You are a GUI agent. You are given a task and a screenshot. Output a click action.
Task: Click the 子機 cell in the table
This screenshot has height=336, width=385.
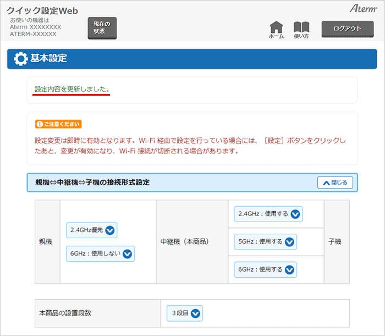pyautogui.click(x=335, y=241)
